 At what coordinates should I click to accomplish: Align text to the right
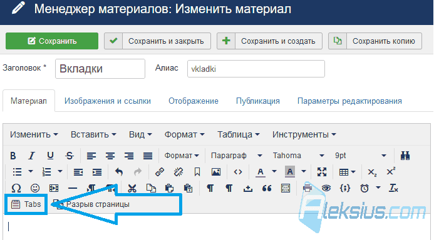pyautogui.click(x=129, y=156)
